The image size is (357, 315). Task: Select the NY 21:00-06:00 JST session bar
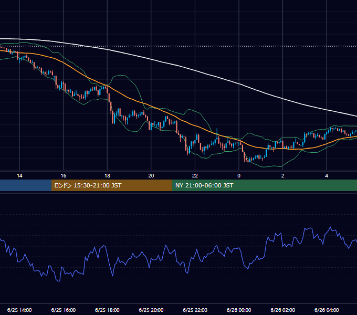(x=264, y=185)
